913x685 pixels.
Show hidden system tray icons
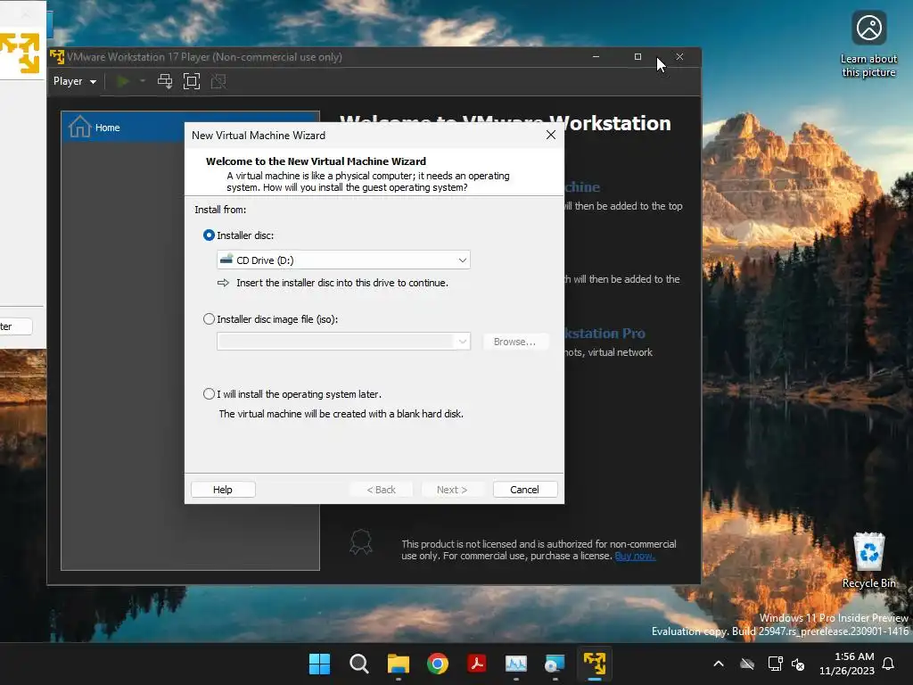click(x=719, y=664)
